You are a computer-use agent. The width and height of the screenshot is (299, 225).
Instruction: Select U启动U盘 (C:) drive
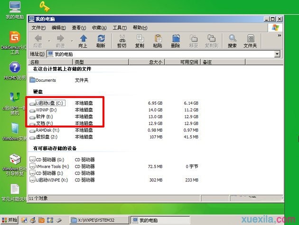tap(47, 103)
